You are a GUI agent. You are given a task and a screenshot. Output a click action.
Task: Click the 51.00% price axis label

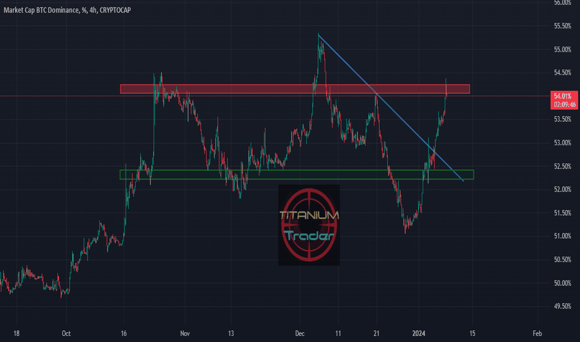[562, 236]
